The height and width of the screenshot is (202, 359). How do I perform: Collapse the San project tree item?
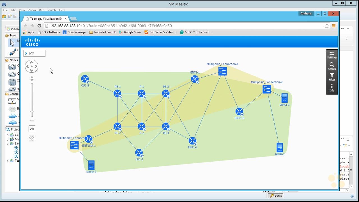8,144
